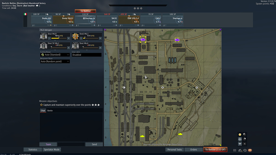Click the To Battle! button above Sherman Vc
Viewport: 276px width, 155px height.
coord(85,11)
